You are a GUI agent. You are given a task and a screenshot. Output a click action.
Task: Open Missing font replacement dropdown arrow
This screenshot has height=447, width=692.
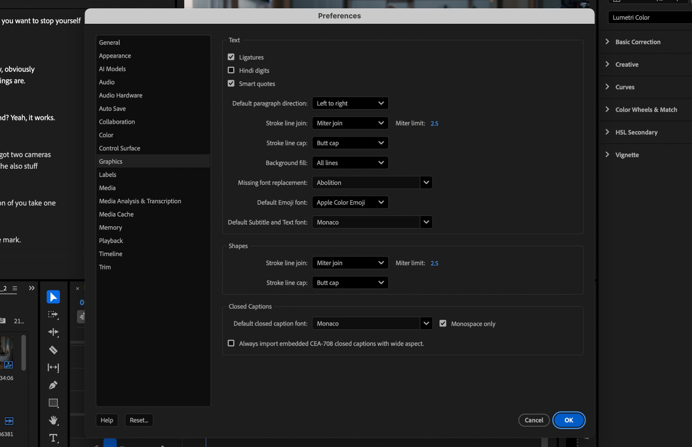[x=426, y=183]
